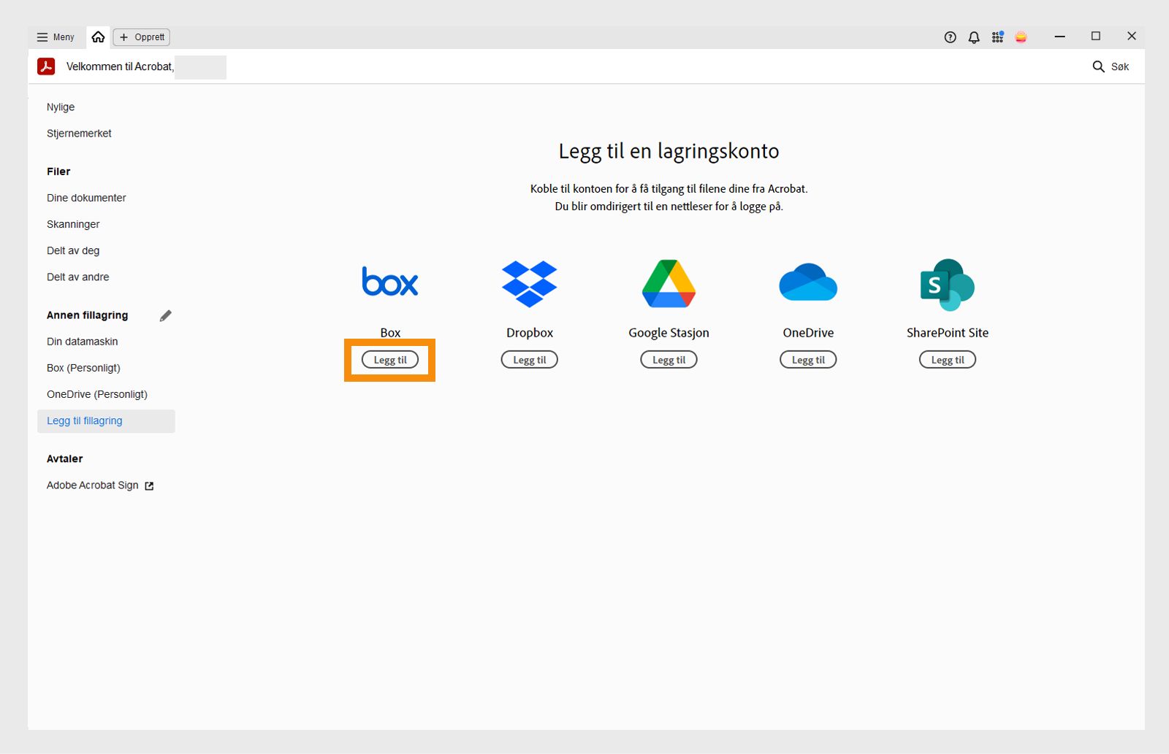This screenshot has width=1169, height=754.
Task: Close the Acrobat window
Action: click(1132, 36)
